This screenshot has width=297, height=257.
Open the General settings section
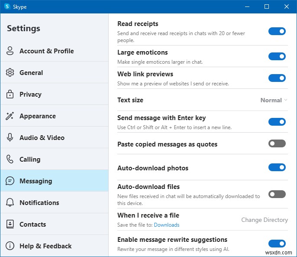[55, 72]
